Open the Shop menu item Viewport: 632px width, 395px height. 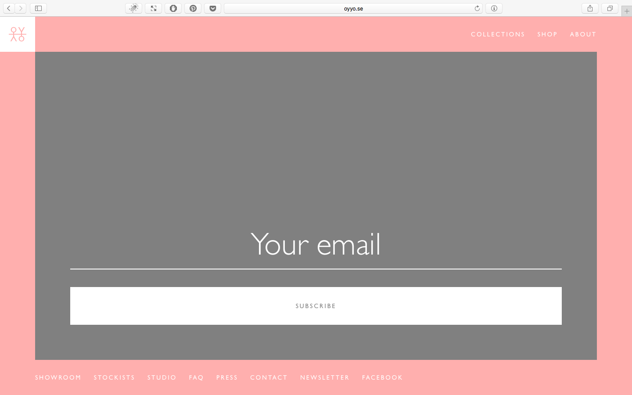click(x=547, y=34)
